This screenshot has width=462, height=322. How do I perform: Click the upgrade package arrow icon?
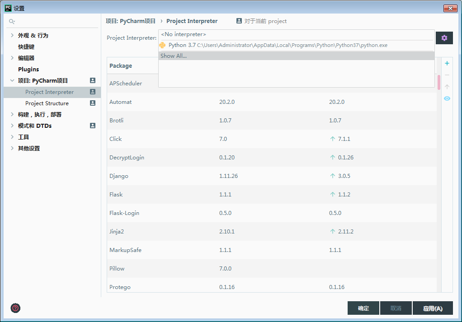point(447,87)
